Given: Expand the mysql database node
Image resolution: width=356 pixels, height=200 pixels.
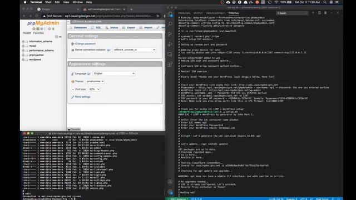Looking at the screenshot, I should 23,46.
